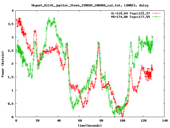This screenshot has height=128, width=170.
Task: Click x-axis tick label 120
Action: pyautogui.click(x=143, y=121)
